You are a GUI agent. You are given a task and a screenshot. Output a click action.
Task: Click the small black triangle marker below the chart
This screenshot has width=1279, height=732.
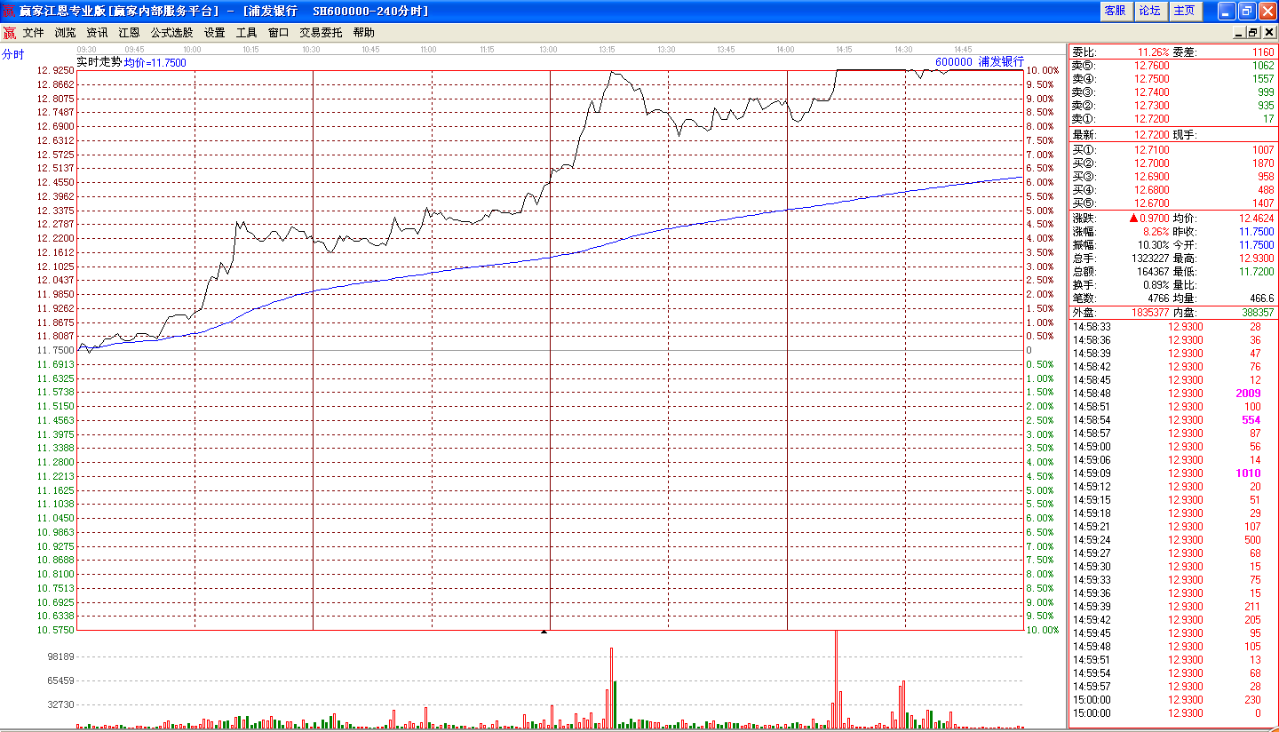(544, 631)
